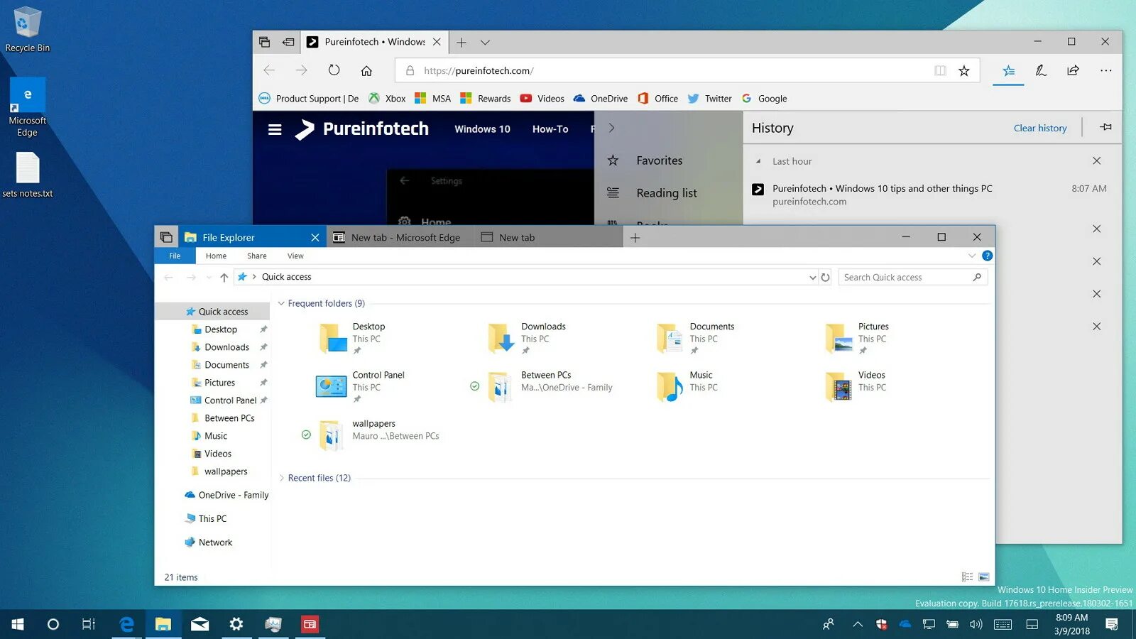Expand the Recent files section
Viewport: 1136px width, 639px height.
click(x=282, y=478)
